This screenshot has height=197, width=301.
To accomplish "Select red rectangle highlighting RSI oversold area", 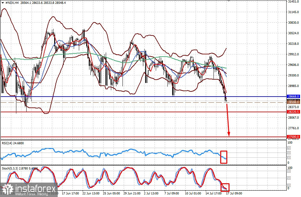I will coord(224,157).
